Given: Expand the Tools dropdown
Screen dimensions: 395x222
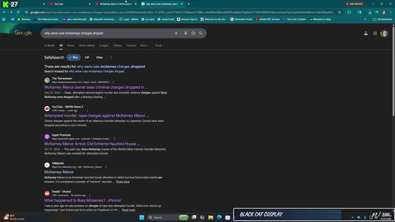Looking at the screenshot, I should [160, 46].
